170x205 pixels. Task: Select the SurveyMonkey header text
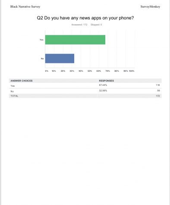[x=150, y=6]
